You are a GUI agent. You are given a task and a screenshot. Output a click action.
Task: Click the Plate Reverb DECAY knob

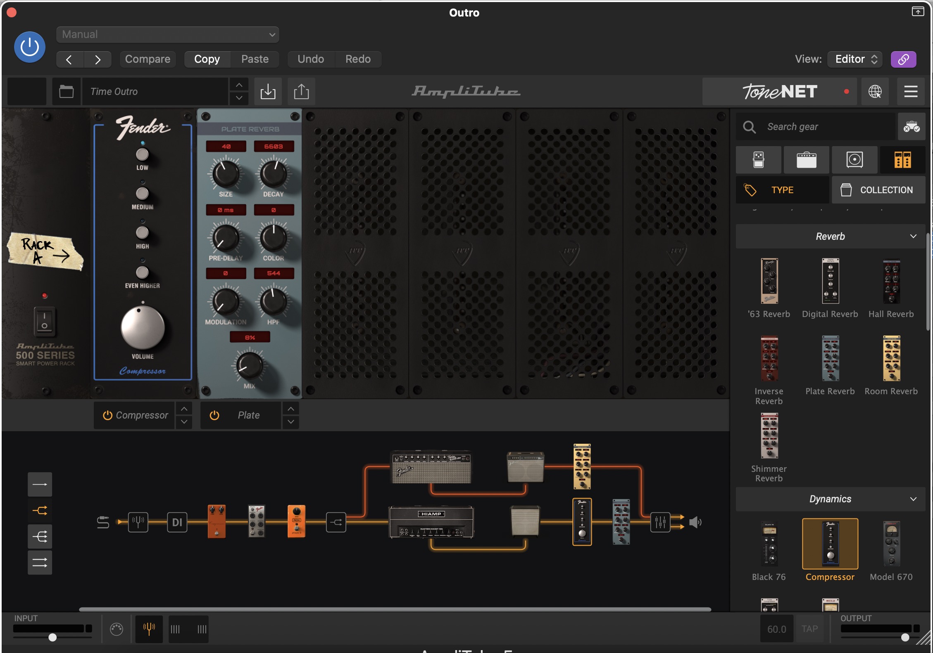(x=273, y=174)
